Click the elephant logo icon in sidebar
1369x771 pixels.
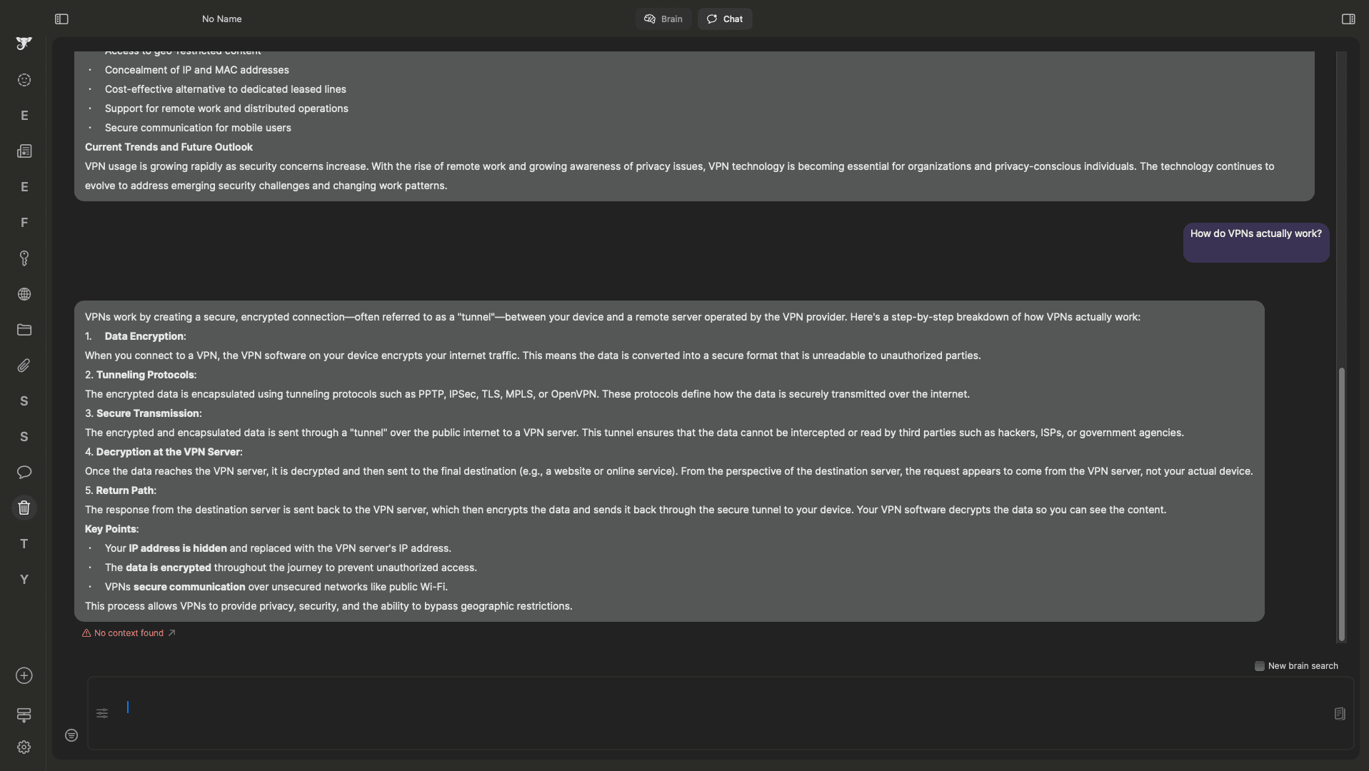(24, 44)
